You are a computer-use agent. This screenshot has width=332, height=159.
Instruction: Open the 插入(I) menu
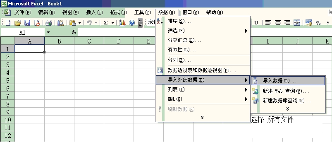94,12
